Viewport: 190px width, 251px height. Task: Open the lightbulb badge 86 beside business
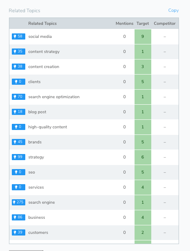(18, 217)
